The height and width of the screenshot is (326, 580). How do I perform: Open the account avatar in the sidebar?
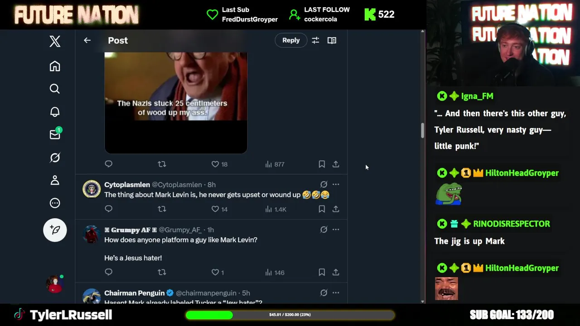pos(55,284)
